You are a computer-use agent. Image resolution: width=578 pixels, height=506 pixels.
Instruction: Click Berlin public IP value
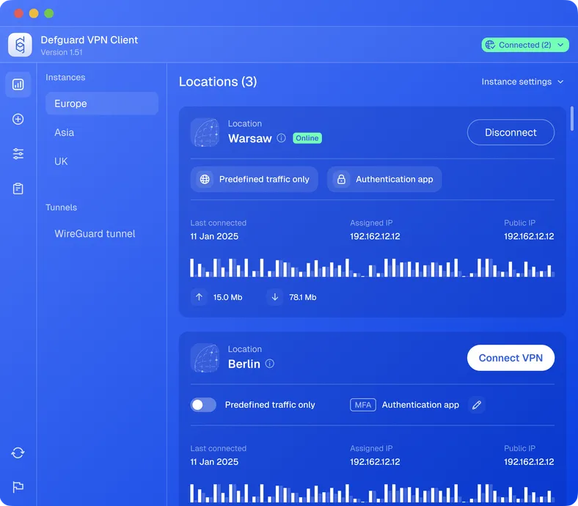pos(529,462)
